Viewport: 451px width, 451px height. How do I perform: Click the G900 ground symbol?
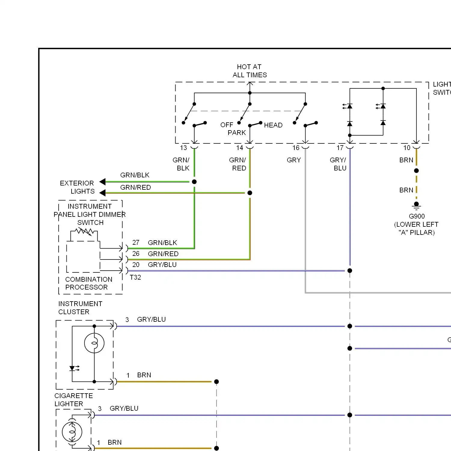click(x=416, y=206)
